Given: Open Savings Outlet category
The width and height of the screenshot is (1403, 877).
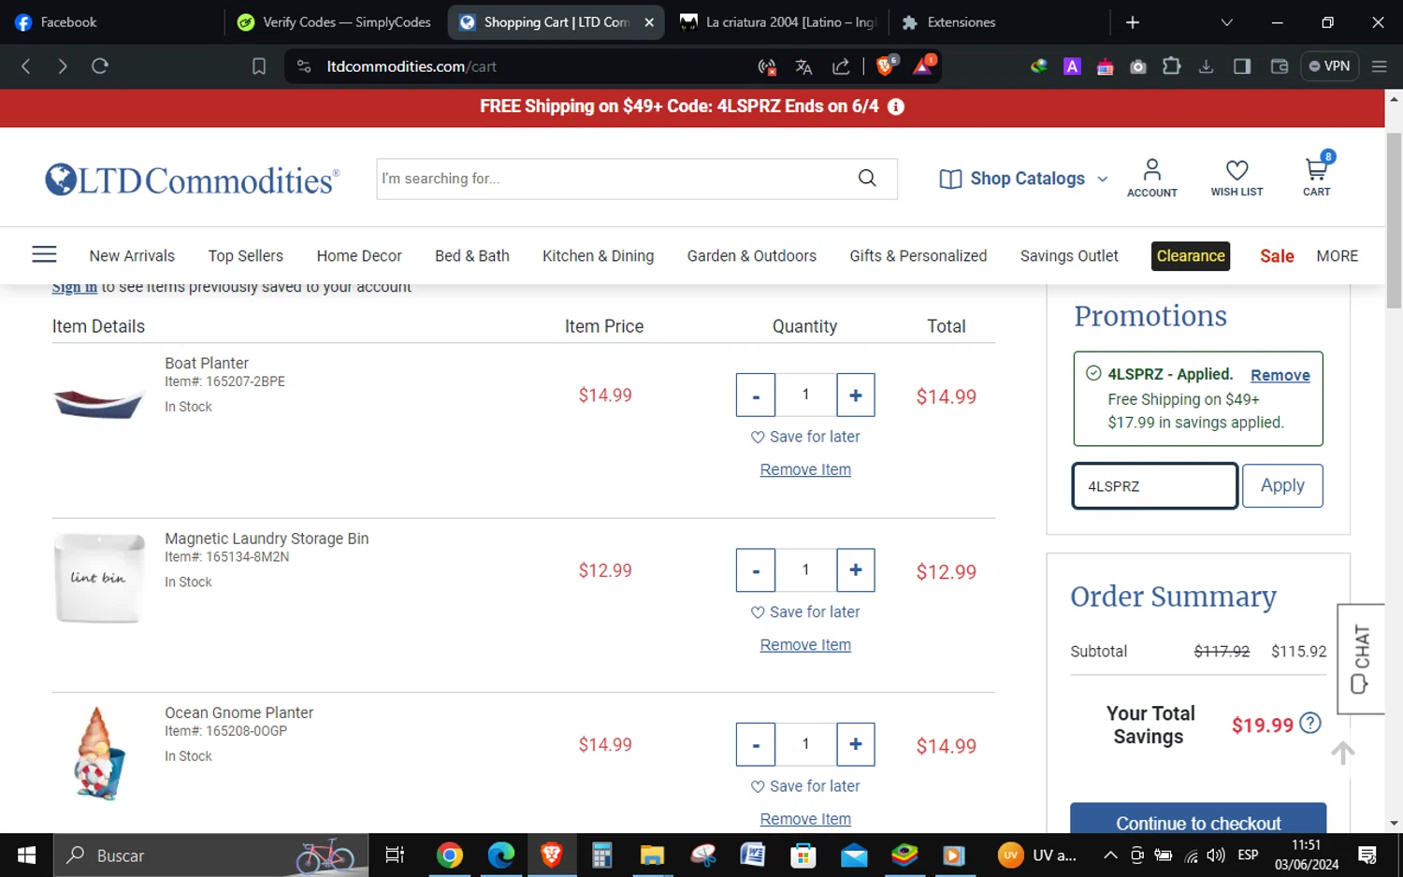Looking at the screenshot, I should pos(1069,256).
